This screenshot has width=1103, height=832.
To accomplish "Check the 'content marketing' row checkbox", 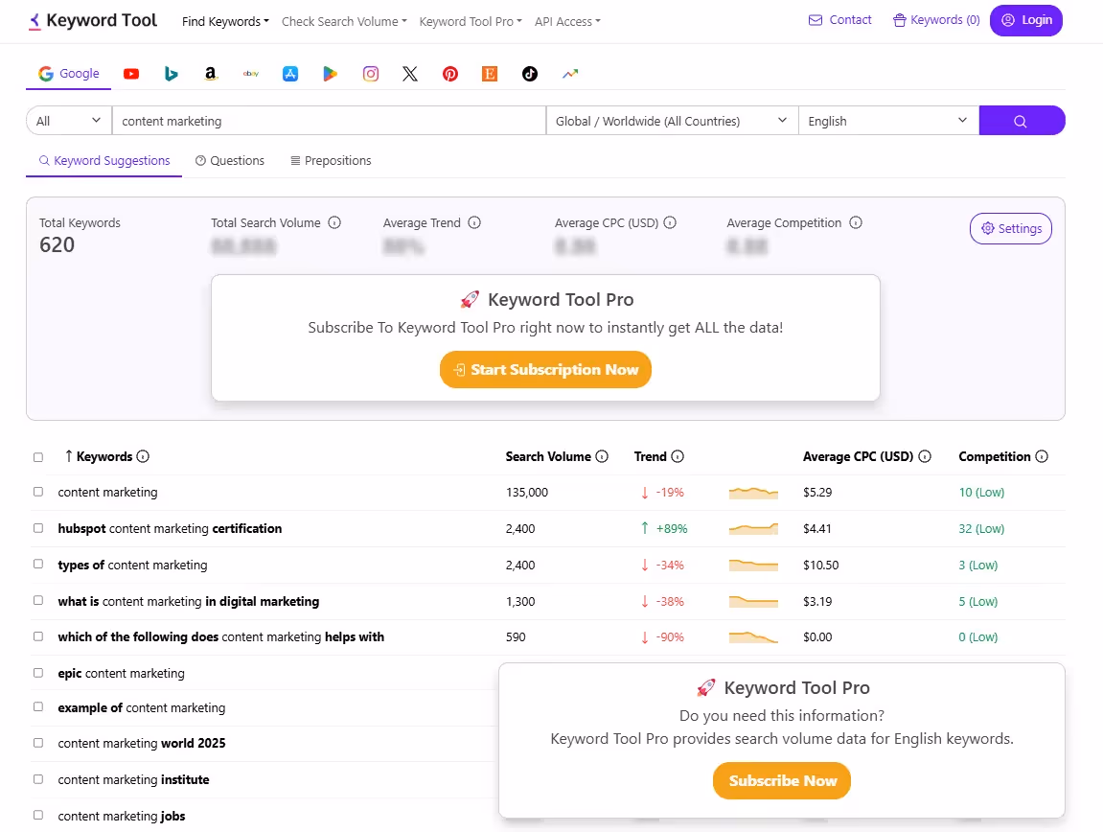I will coord(38,492).
